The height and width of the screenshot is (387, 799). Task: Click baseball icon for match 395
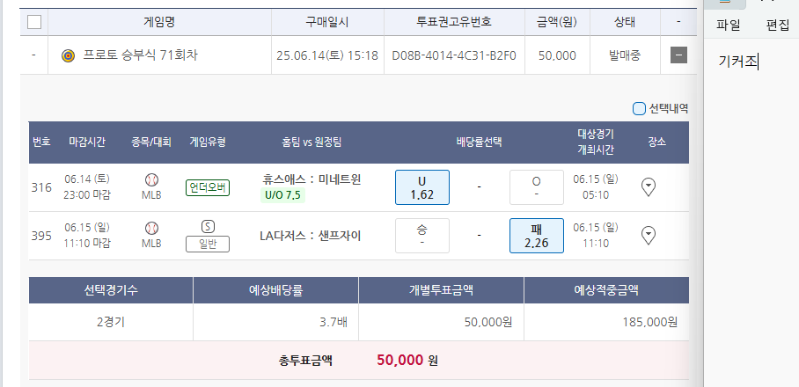[x=151, y=227]
